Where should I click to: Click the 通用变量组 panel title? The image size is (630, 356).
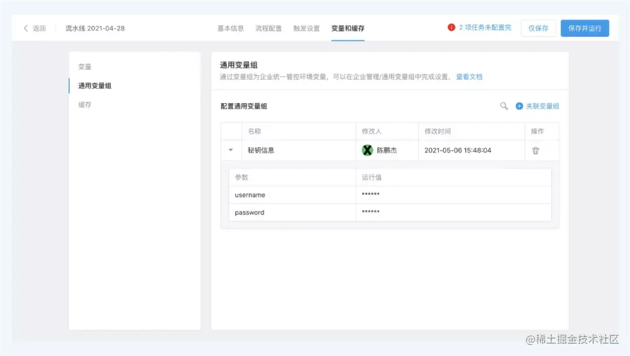(239, 65)
